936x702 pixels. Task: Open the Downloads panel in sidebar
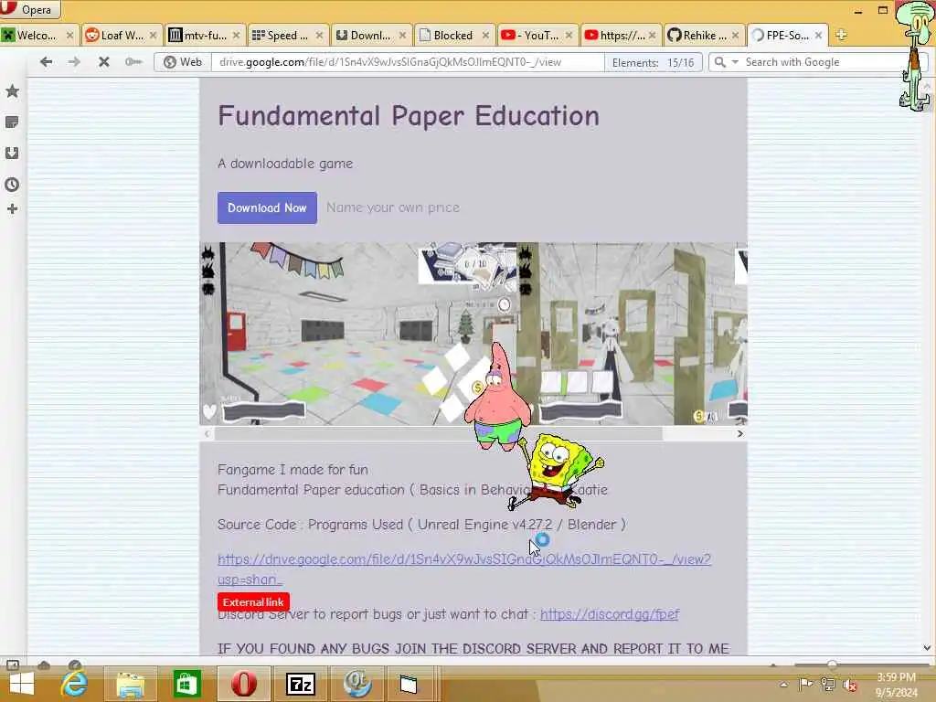tap(12, 154)
